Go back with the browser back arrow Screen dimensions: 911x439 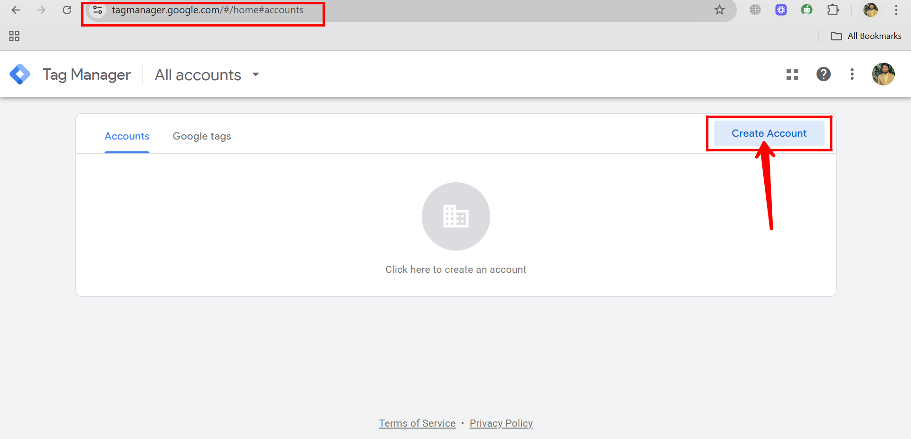pyautogui.click(x=16, y=10)
